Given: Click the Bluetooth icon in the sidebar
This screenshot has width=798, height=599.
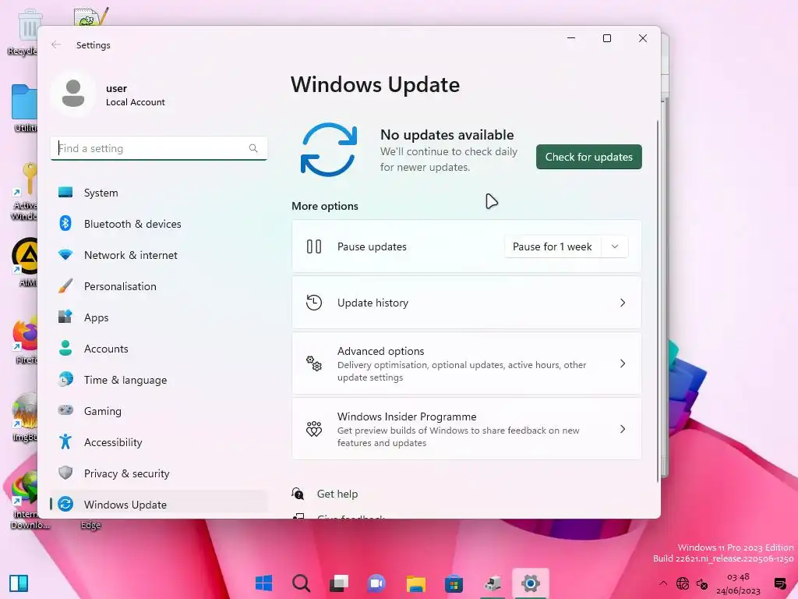Looking at the screenshot, I should (65, 223).
